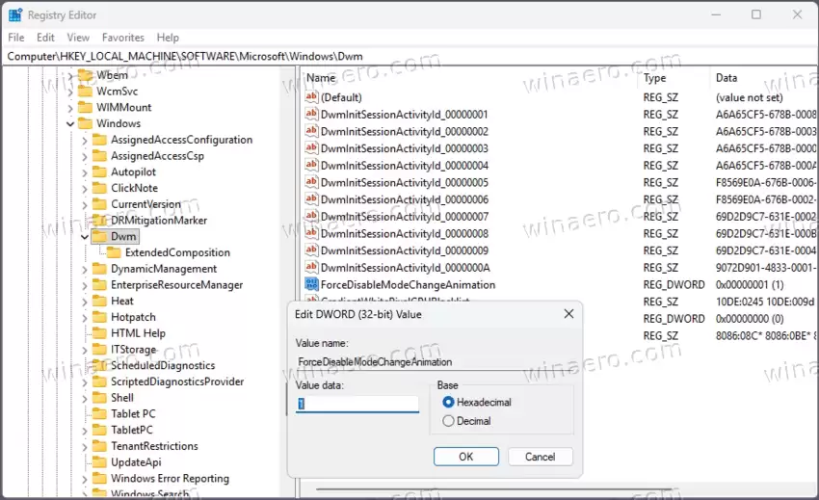The image size is (819, 500).
Task: Open the Favorites menu
Action: 123,38
